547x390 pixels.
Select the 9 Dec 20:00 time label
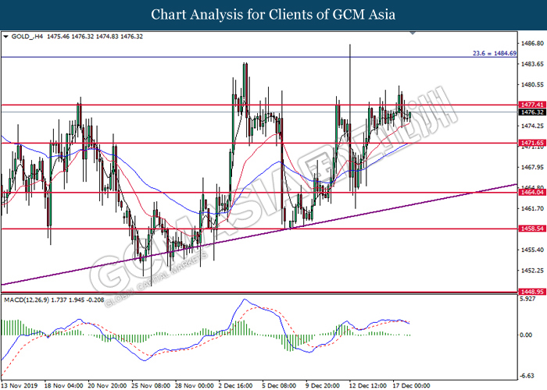[320, 385]
